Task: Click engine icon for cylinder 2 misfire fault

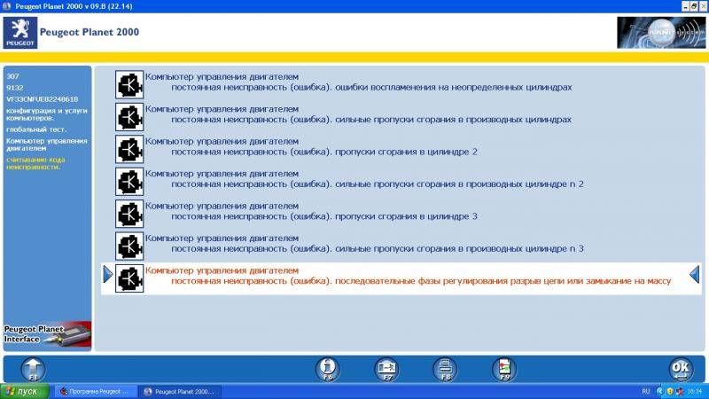Action: pyautogui.click(x=129, y=148)
